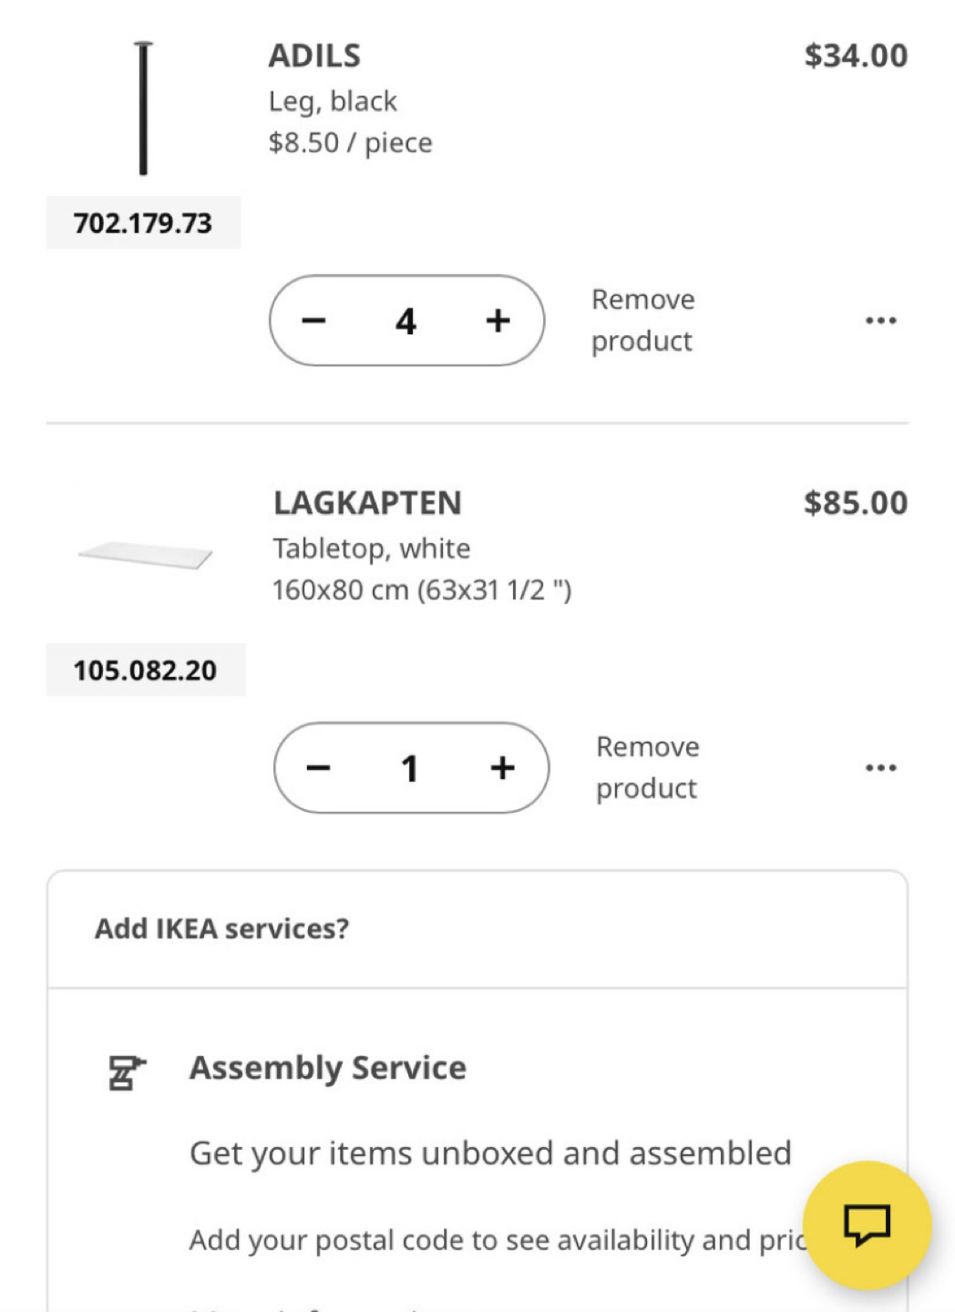Click the Assembly Service drill icon

tap(126, 1072)
